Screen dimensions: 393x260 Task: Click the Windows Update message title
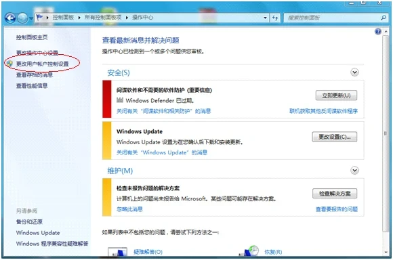pyautogui.click(x=140, y=131)
